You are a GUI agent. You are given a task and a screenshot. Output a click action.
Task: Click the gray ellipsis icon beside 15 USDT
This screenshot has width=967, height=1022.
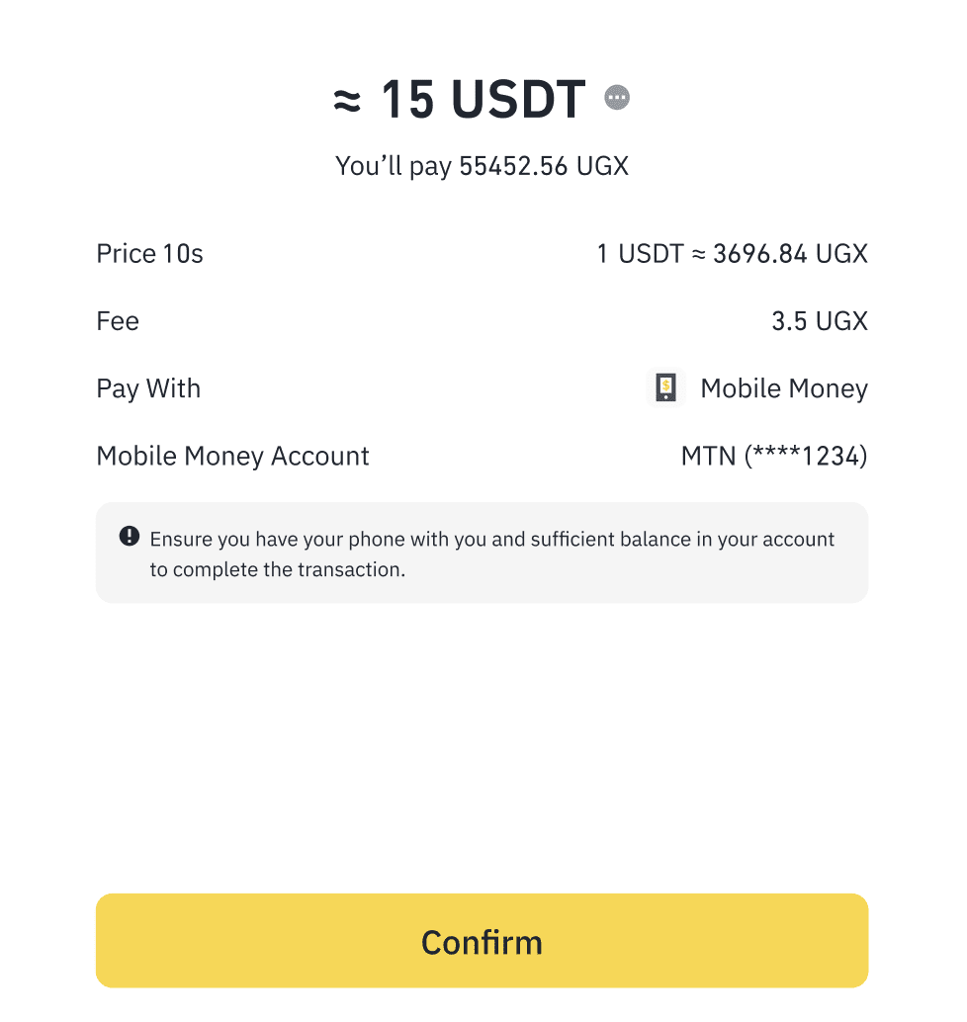tap(618, 98)
